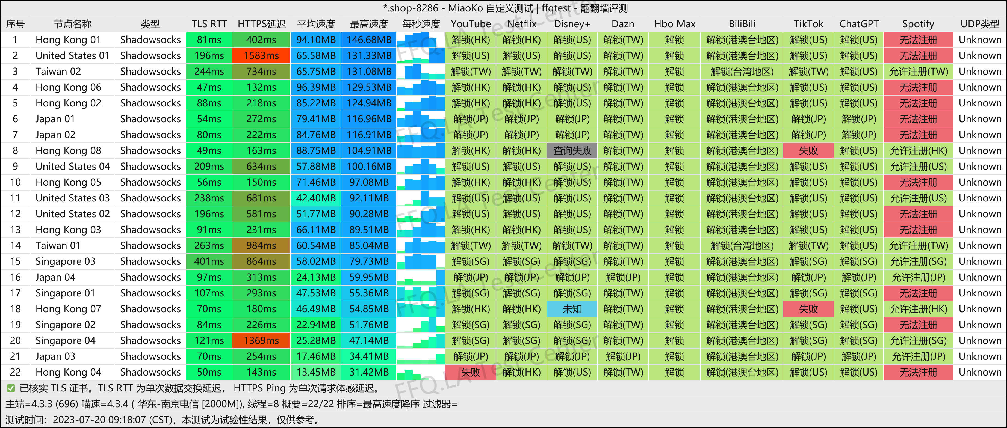Viewport: 1007px width, 428px height.
Task: Select the Hong Kong 07 node name
Action: click(x=68, y=308)
